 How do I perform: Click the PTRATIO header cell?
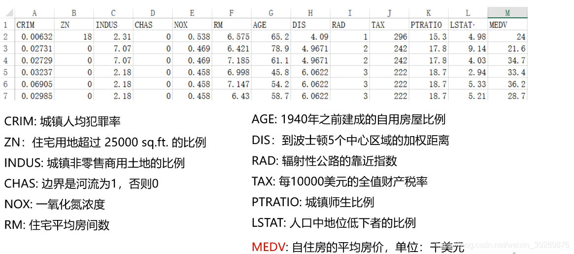[x=429, y=25]
